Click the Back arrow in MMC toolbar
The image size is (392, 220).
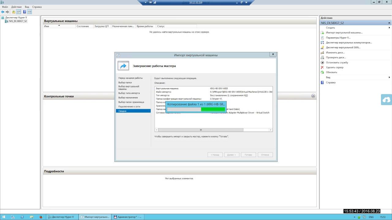(3, 12)
